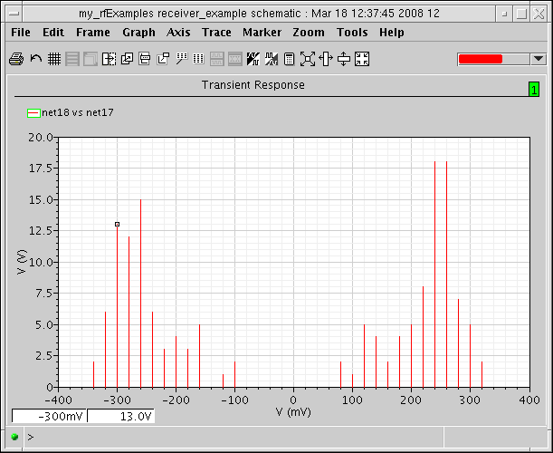The image size is (553, 453).
Task: Toggle the grid display icon
Action: click(x=54, y=59)
